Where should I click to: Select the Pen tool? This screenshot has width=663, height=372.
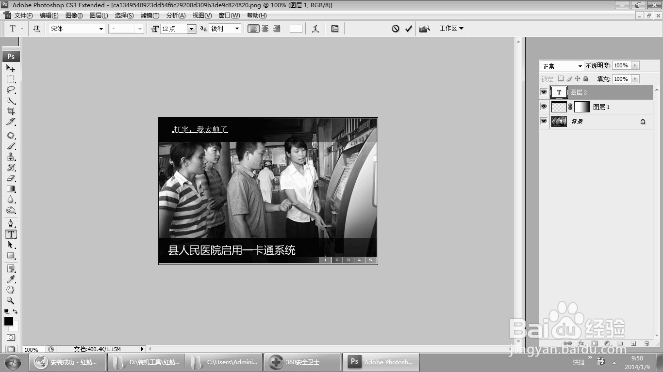point(11,223)
